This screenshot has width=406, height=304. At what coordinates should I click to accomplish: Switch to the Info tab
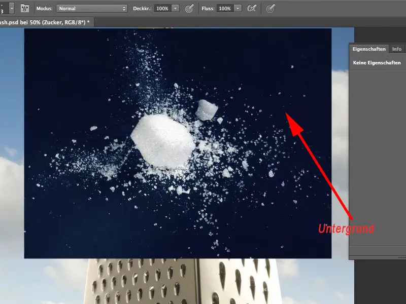coord(397,49)
